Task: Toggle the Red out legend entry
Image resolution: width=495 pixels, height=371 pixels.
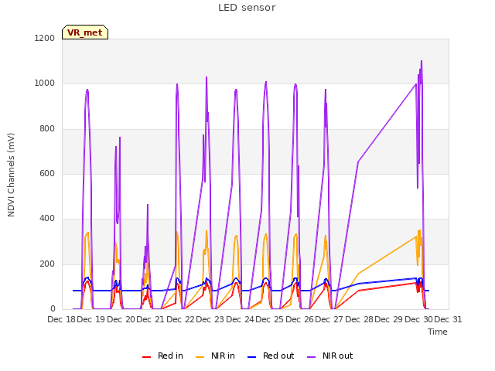Action: [271, 356]
